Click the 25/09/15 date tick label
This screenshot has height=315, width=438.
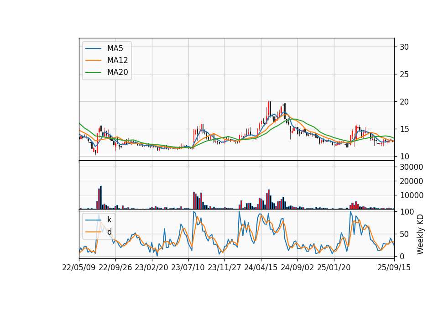click(394, 268)
